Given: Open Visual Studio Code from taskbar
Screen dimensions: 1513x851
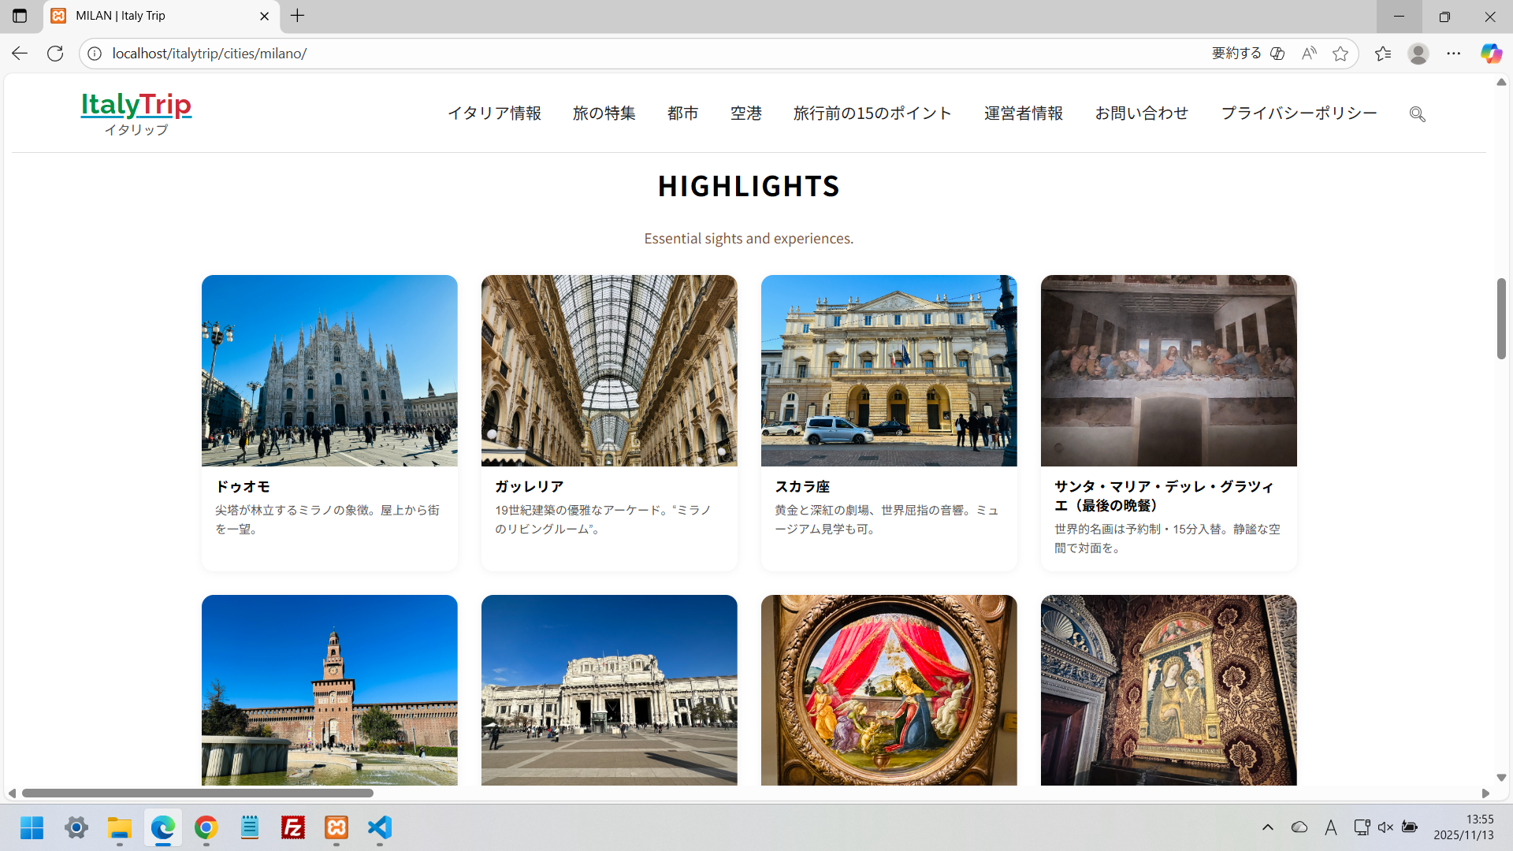Looking at the screenshot, I should pyautogui.click(x=380, y=827).
